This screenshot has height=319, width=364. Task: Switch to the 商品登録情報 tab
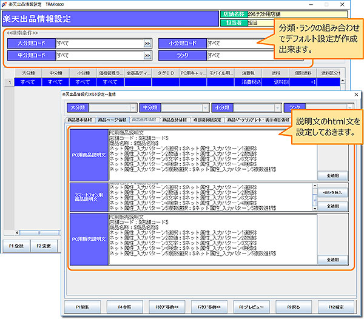click(x=175, y=119)
